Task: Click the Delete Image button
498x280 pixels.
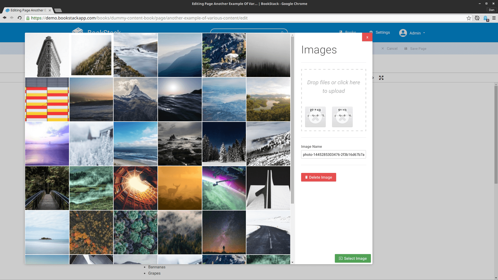Action: coord(318,177)
